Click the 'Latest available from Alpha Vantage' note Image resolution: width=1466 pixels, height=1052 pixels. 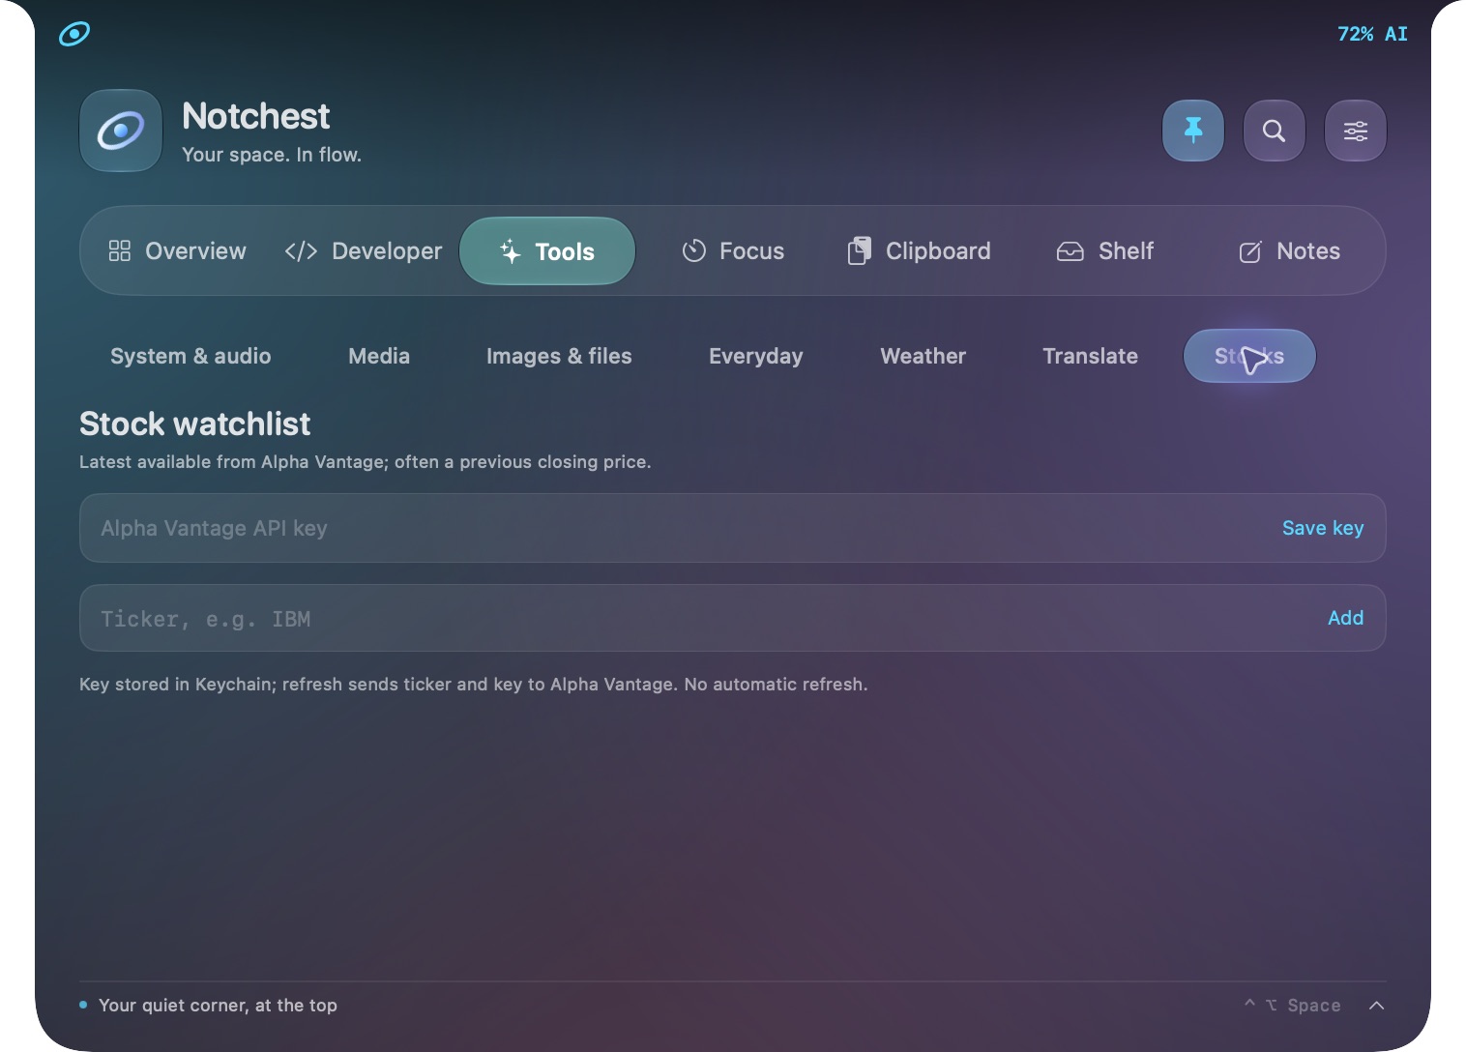click(365, 462)
